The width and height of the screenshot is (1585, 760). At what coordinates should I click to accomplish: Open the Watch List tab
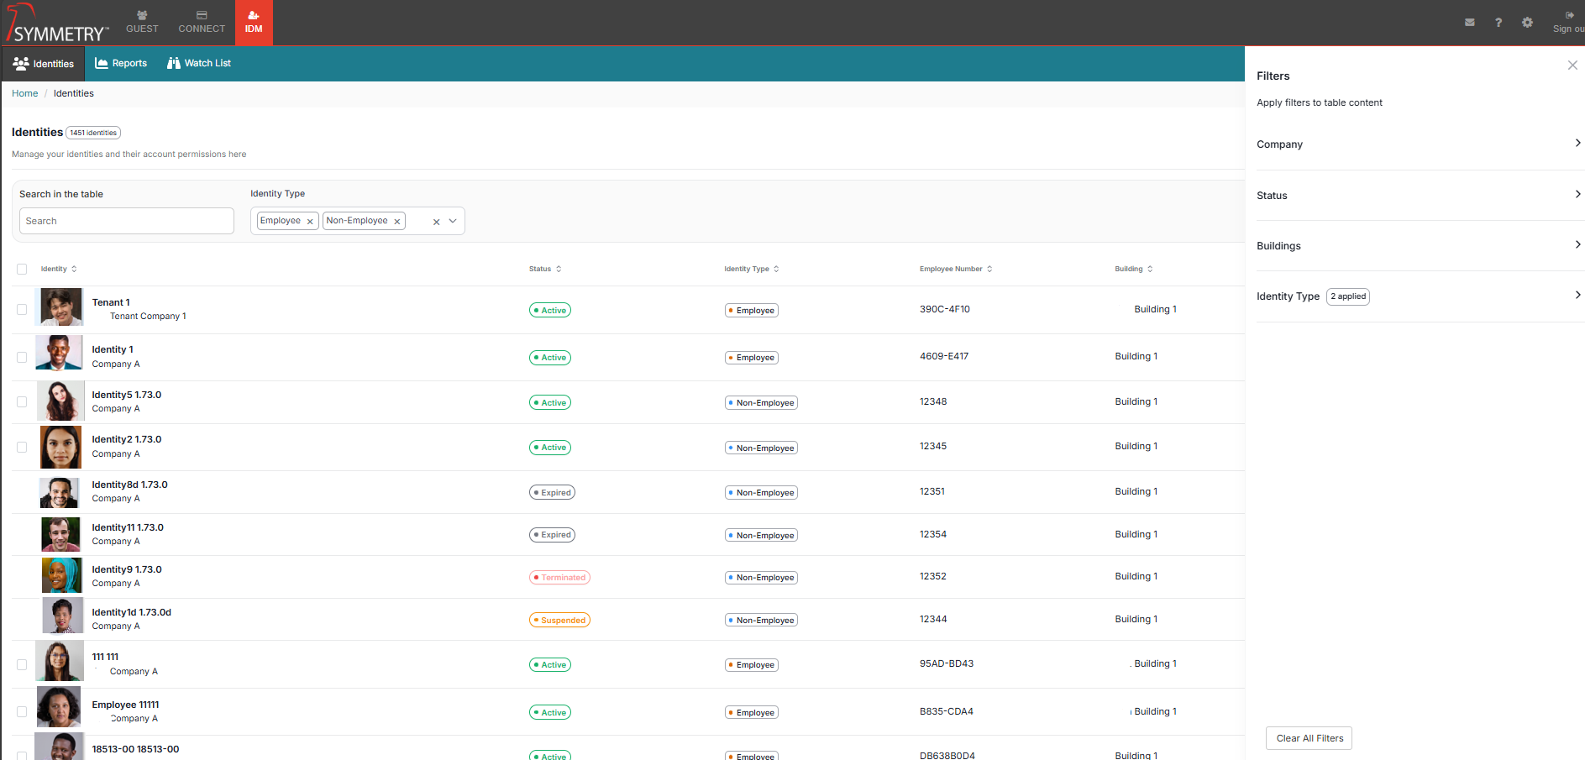(x=199, y=64)
